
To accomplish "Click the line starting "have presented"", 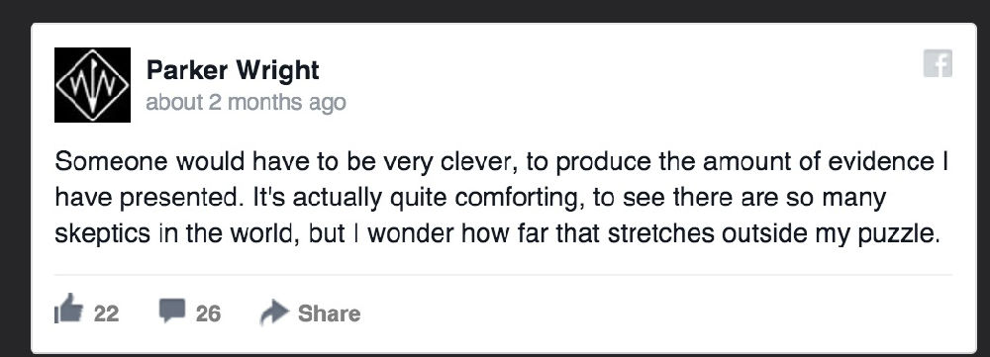I will point(470,198).
